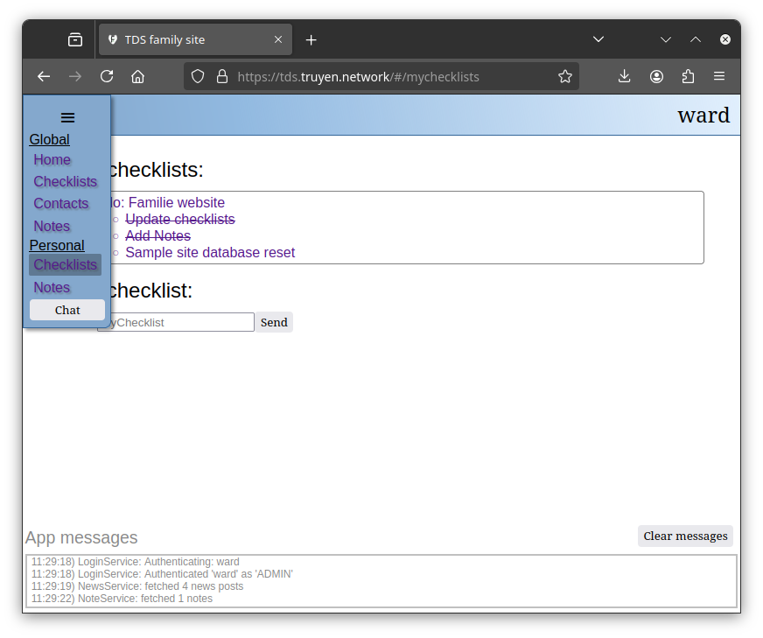
Task: Toggle completion of 'Update checklists' item
Action: click(179, 219)
